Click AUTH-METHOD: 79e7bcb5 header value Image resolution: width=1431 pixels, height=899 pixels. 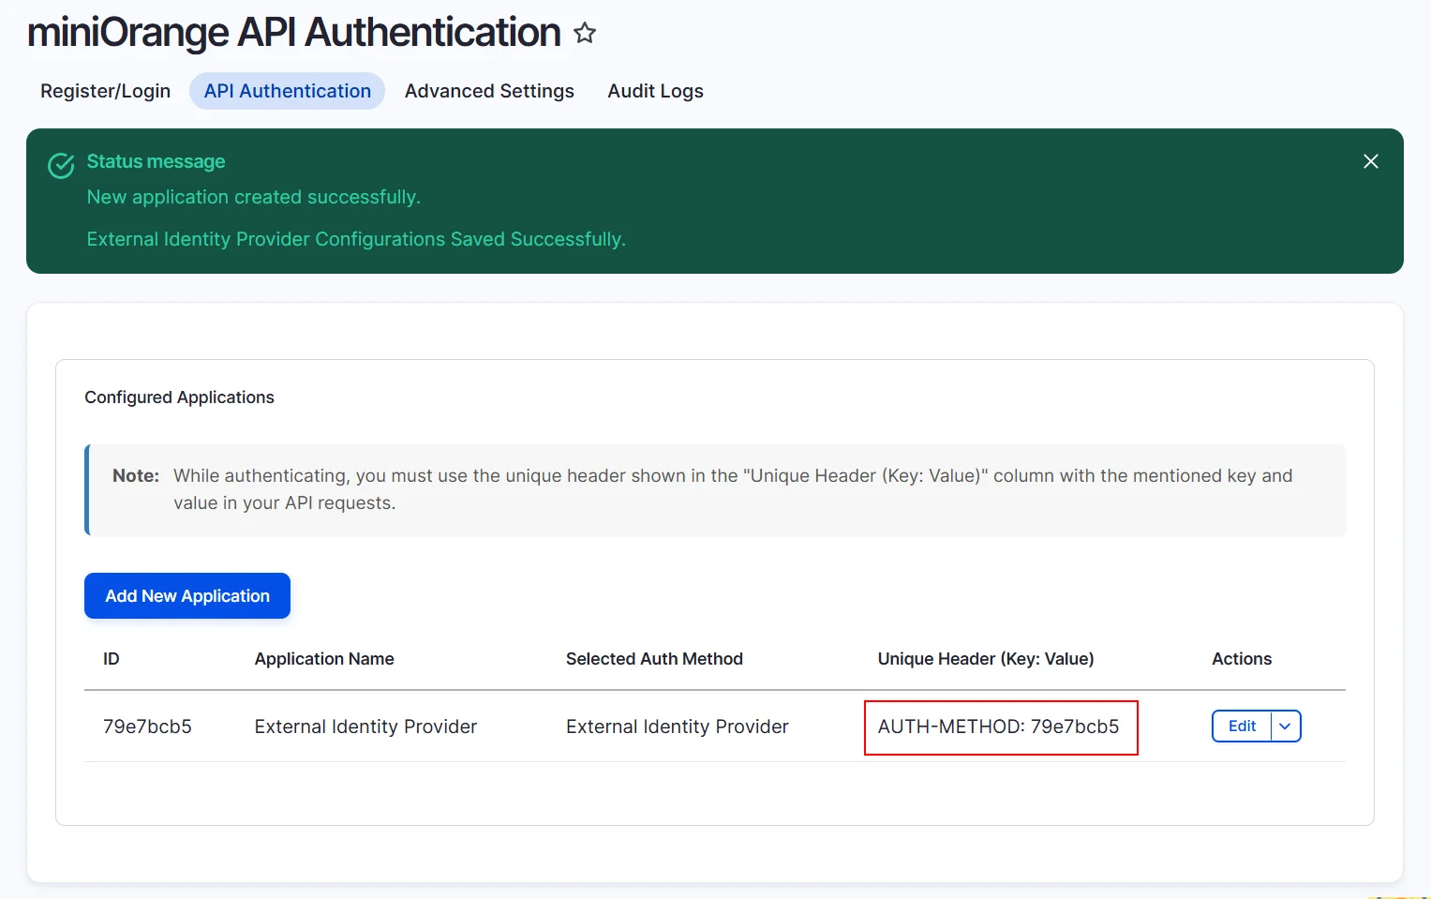tap(999, 727)
